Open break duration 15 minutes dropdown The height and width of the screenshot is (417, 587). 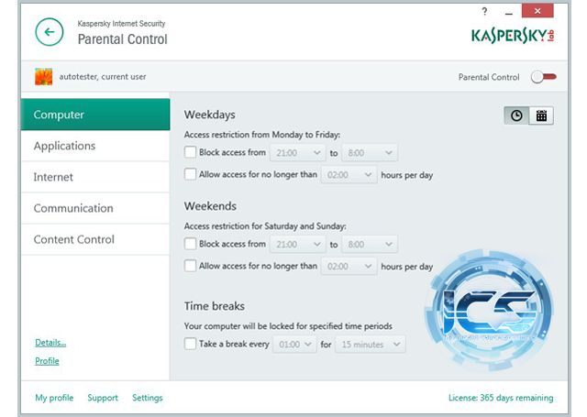point(371,344)
